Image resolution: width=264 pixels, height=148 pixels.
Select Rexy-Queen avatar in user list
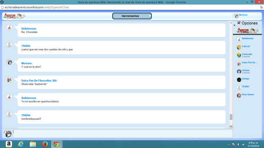[x=239, y=95]
